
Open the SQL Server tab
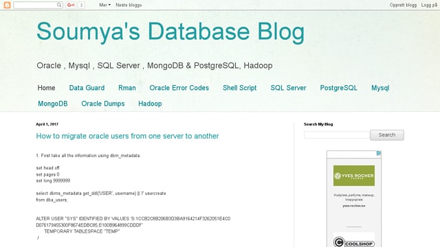tap(288, 88)
